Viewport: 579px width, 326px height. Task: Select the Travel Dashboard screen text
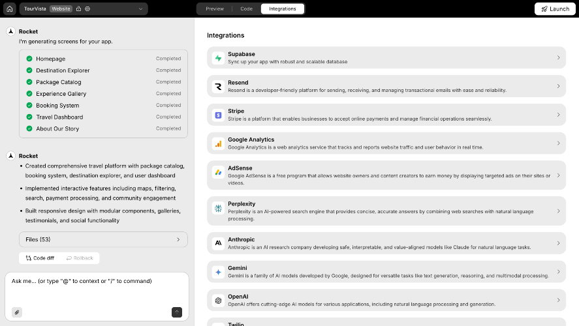(x=59, y=117)
